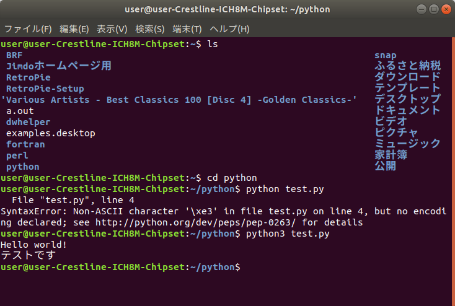Open the 表示(V) menu
455x306 pixels.
pyautogui.click(x=112, y=29)
